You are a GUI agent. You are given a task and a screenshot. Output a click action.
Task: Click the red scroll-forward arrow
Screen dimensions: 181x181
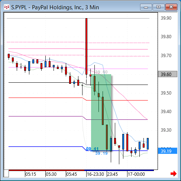point(174,174)
